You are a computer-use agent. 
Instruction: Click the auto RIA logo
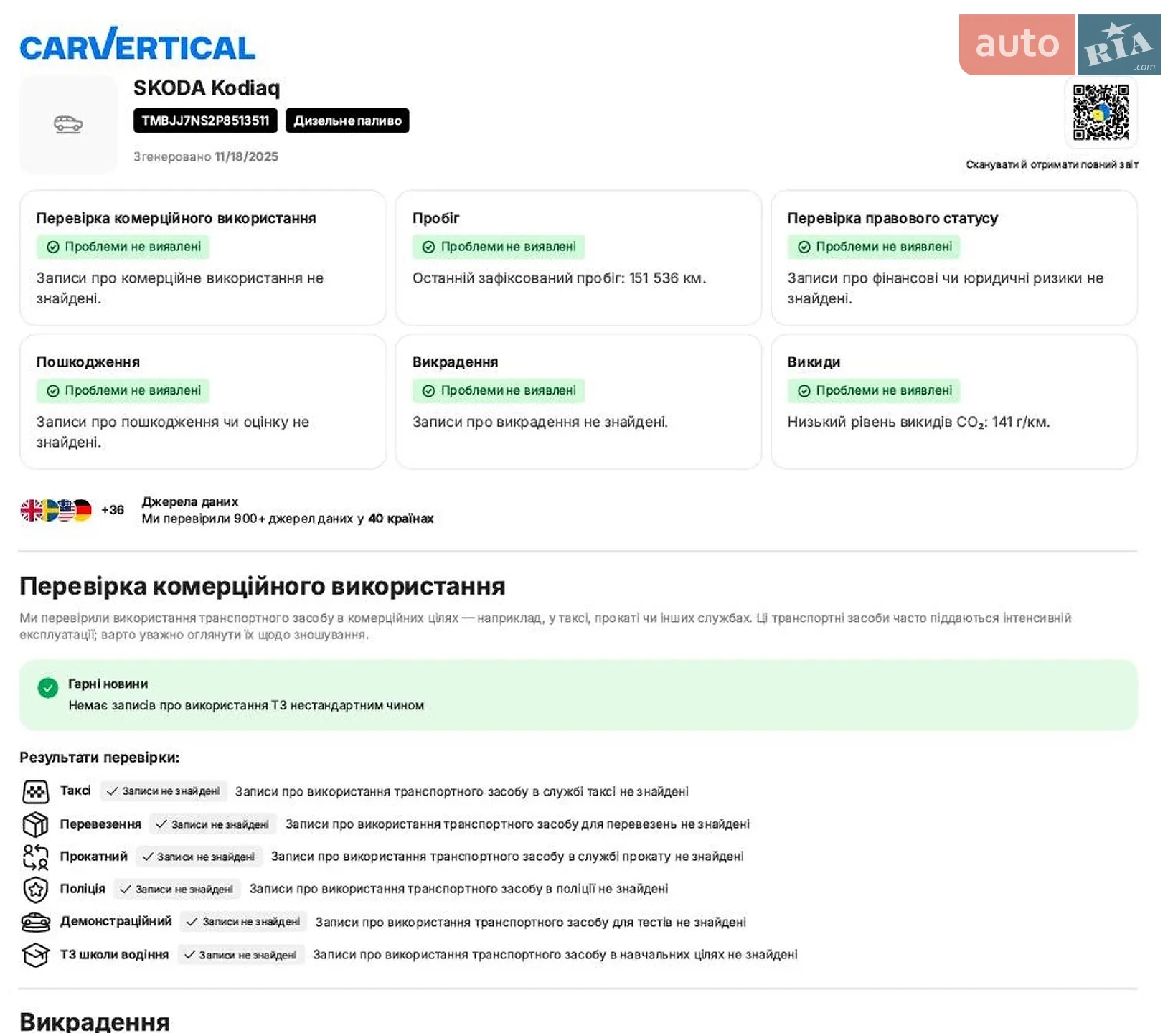tap(1060, 44)
